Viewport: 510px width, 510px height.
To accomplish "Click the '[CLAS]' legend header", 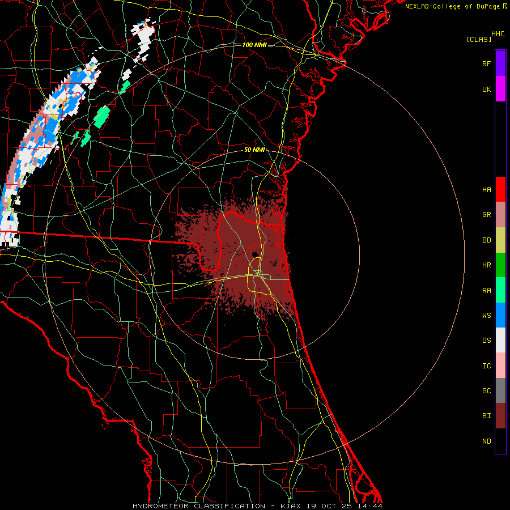I will 479,39.
